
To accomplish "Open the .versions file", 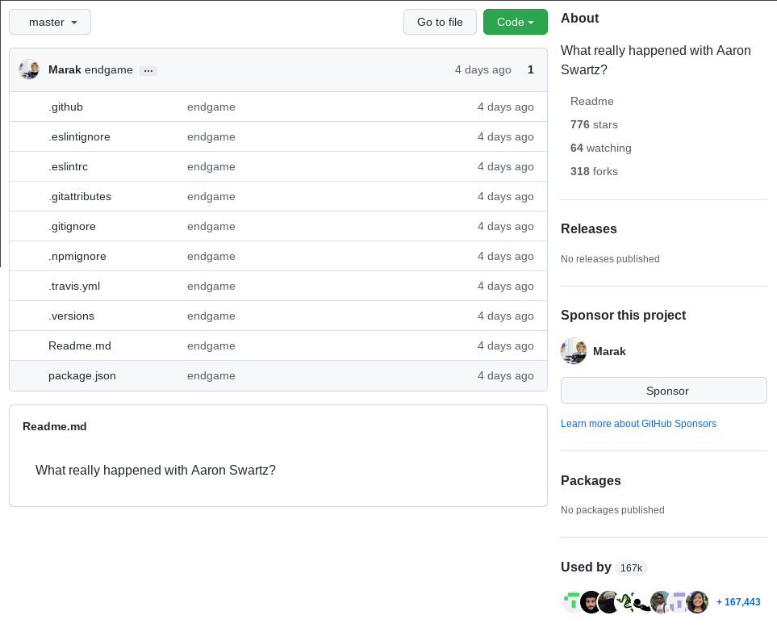I will (71, 316).
